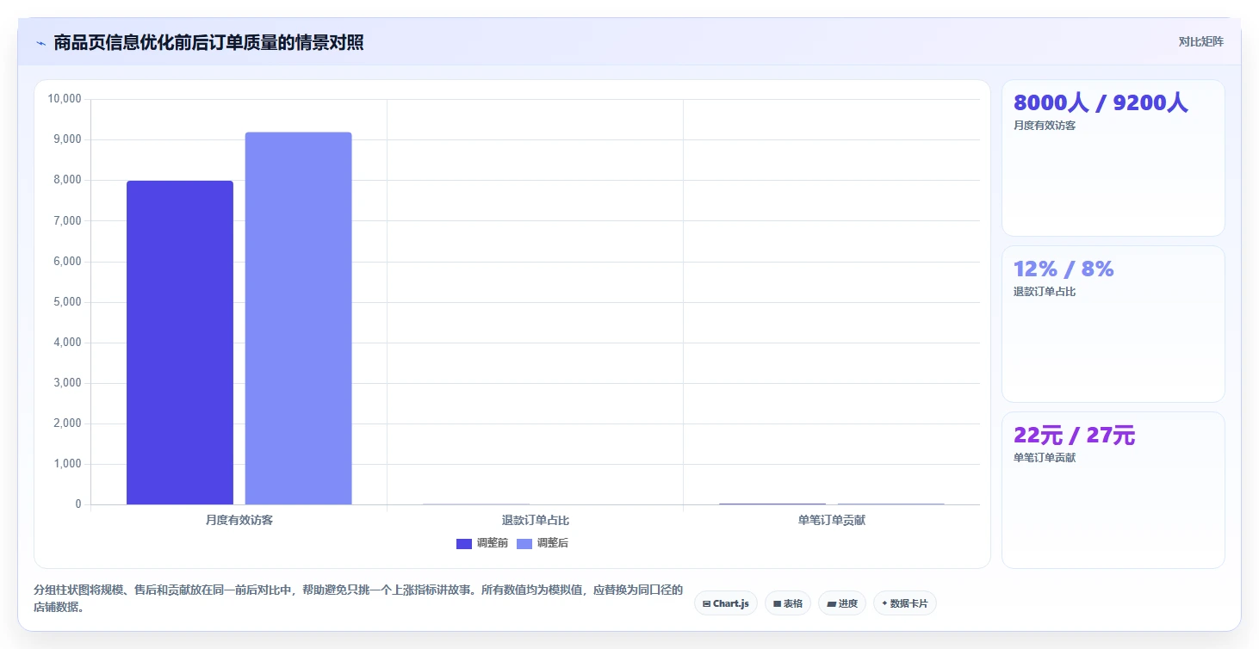Click the 22元 / 27元 card value
Screen dimensions: 1259x649
1074,436
